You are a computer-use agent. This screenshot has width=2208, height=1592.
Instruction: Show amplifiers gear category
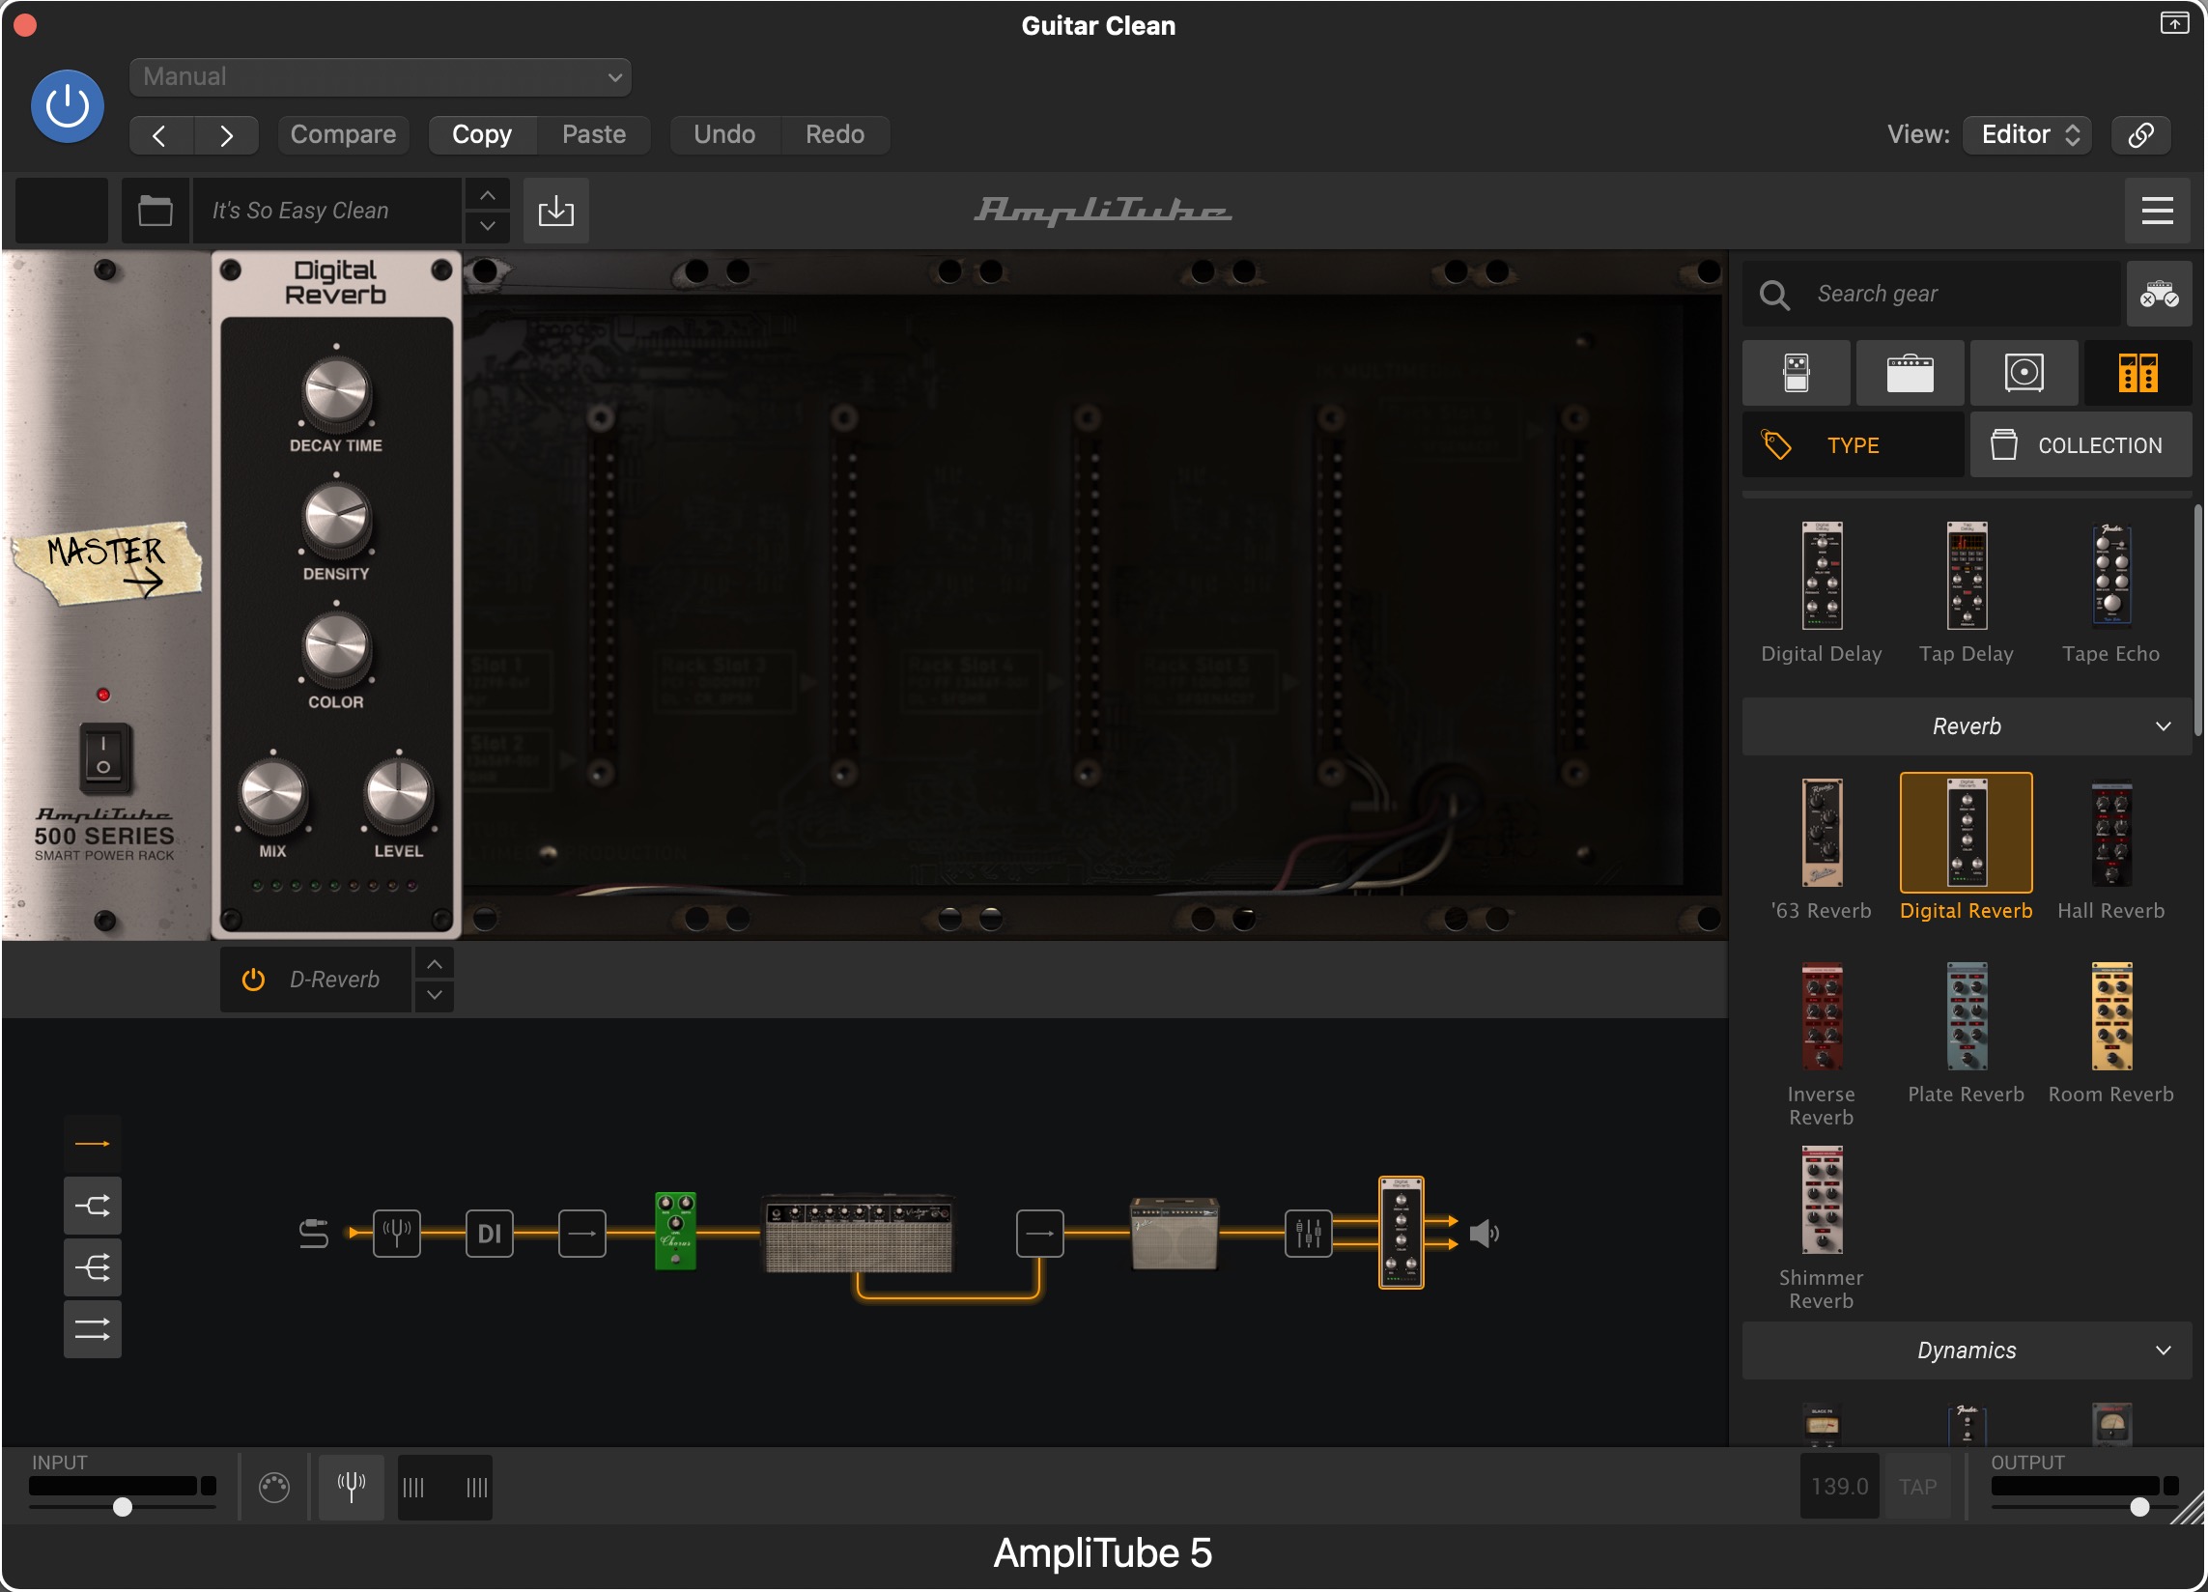coord(1911,373)
